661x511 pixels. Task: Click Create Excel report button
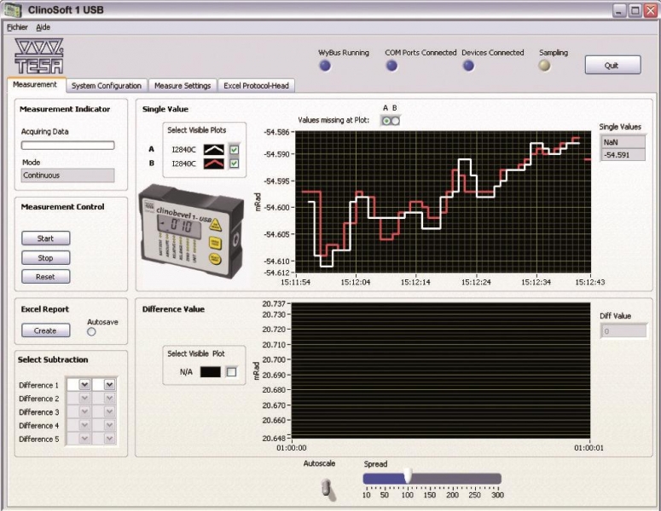45,330
